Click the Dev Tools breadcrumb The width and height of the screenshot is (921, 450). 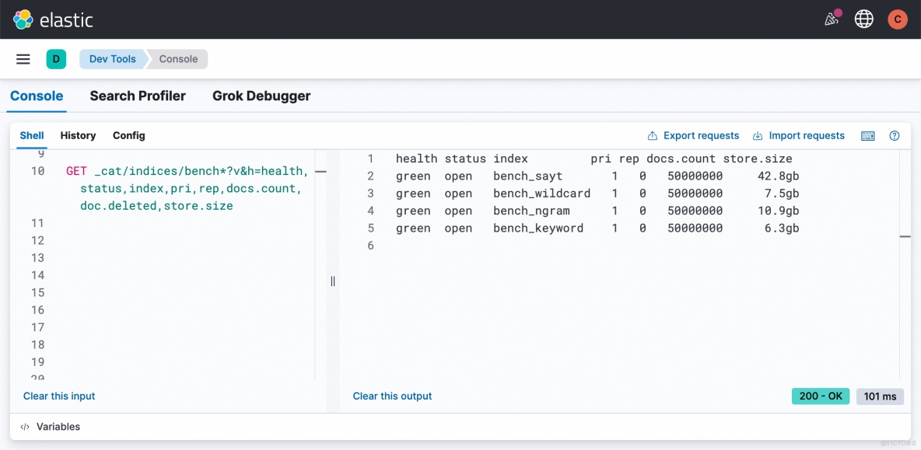pyautogui.click(x=112, y=59)
